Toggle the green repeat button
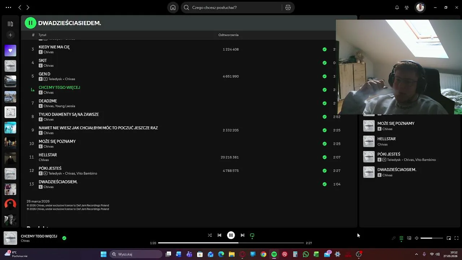Viewport: 462px width, 260px height. 252,235
